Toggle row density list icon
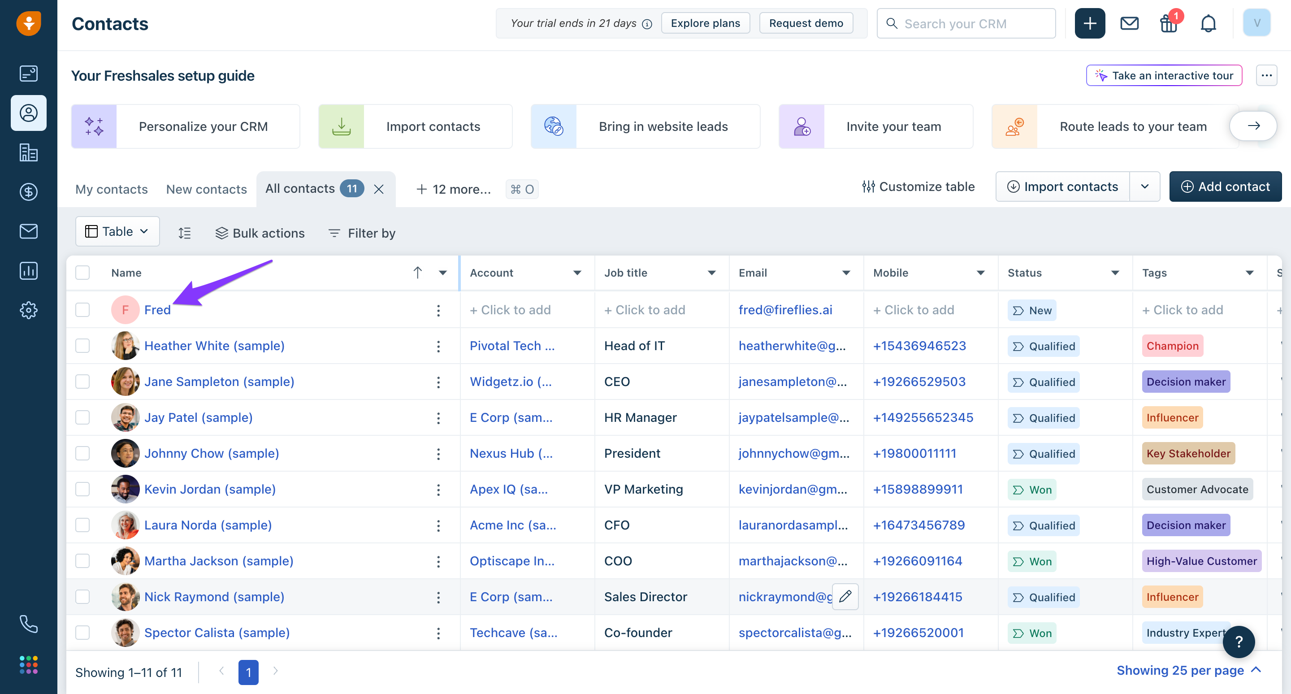The image size is (1291, 694). pyautogui.click(x=184, y=233)
